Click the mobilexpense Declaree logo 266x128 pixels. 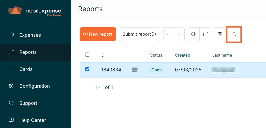35,11
